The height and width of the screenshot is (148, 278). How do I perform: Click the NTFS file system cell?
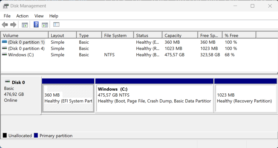coord(109,55)
